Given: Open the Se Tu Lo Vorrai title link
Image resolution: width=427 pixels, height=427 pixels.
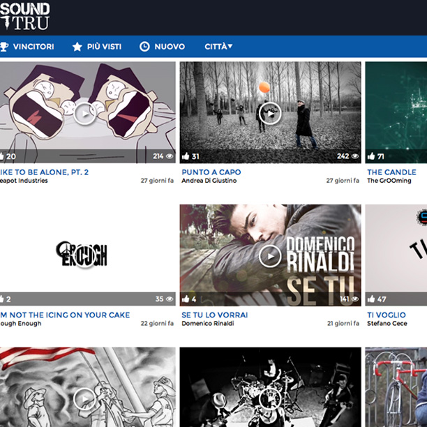Looking at the screenshot, I should [215, 315].
